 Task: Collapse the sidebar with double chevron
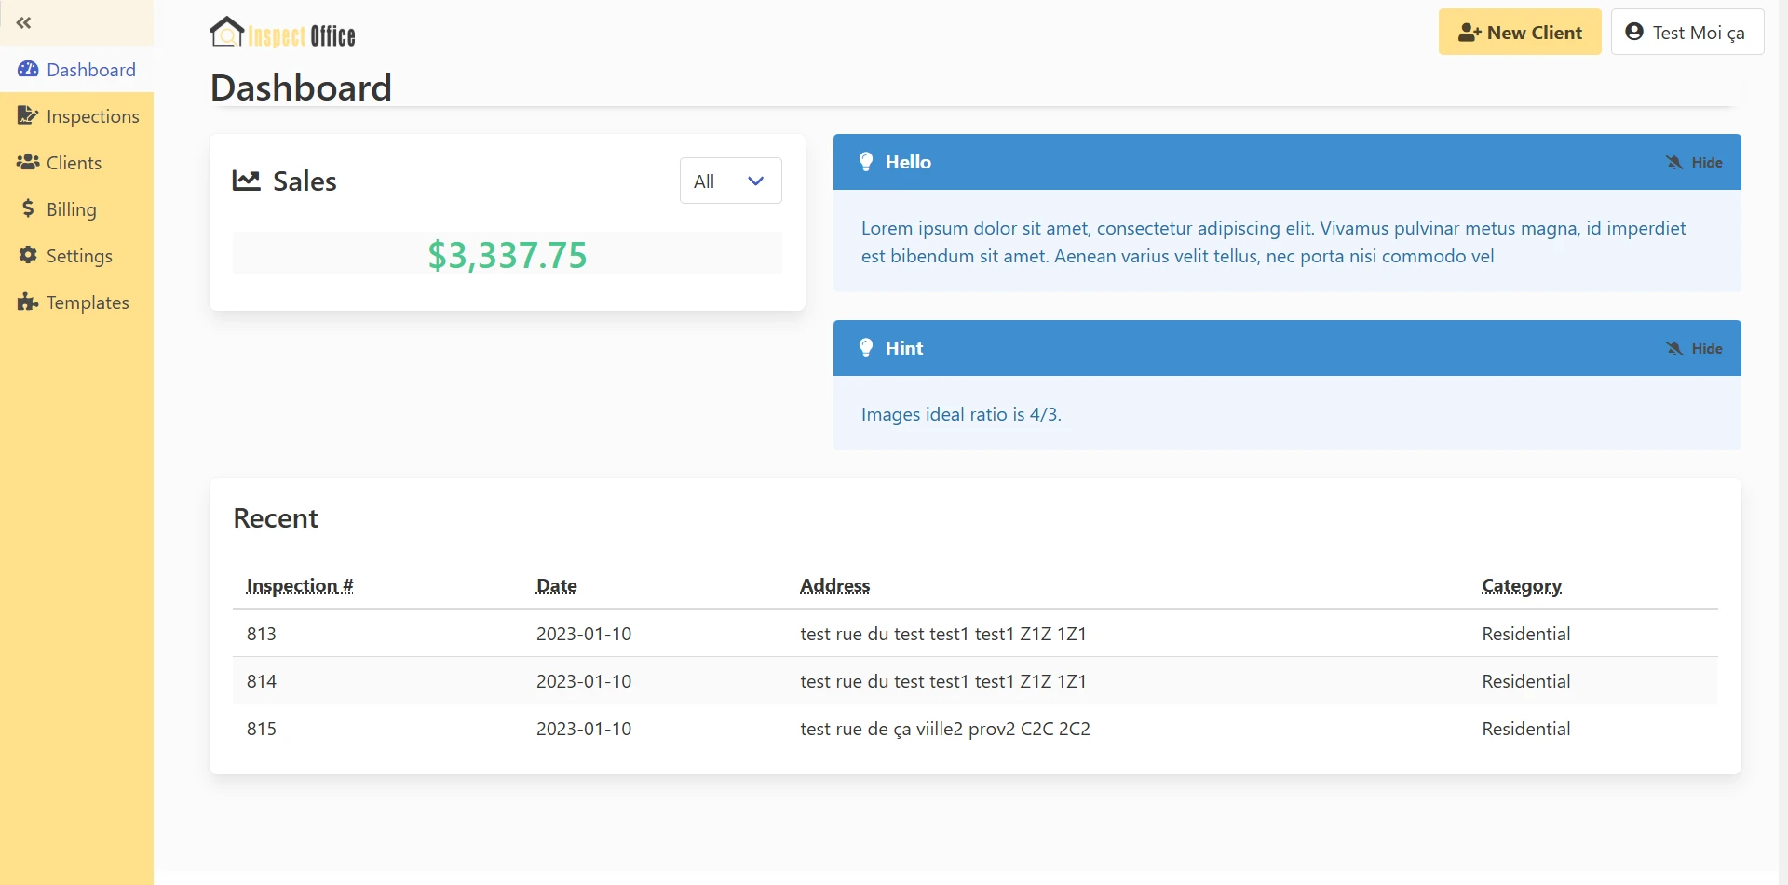(24, 22)
